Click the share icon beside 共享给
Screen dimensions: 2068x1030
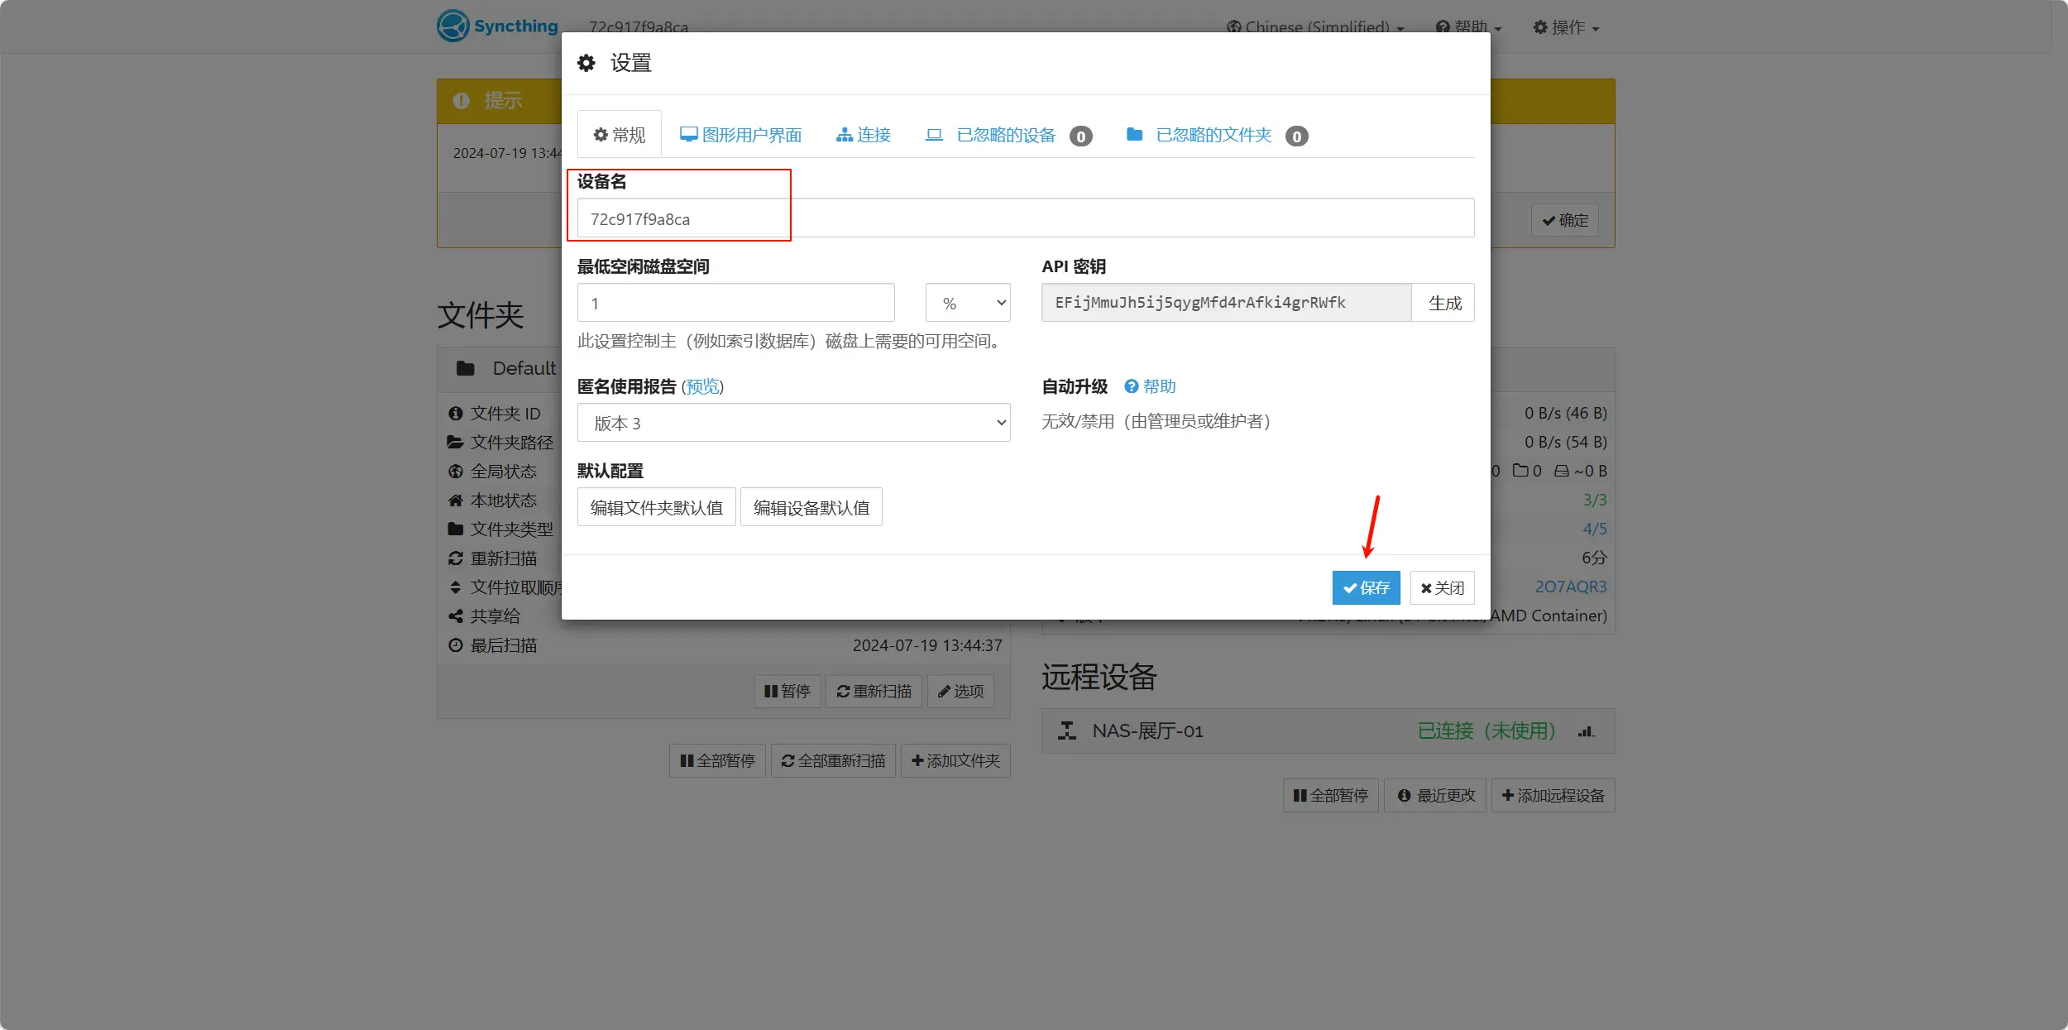point(455,616)
